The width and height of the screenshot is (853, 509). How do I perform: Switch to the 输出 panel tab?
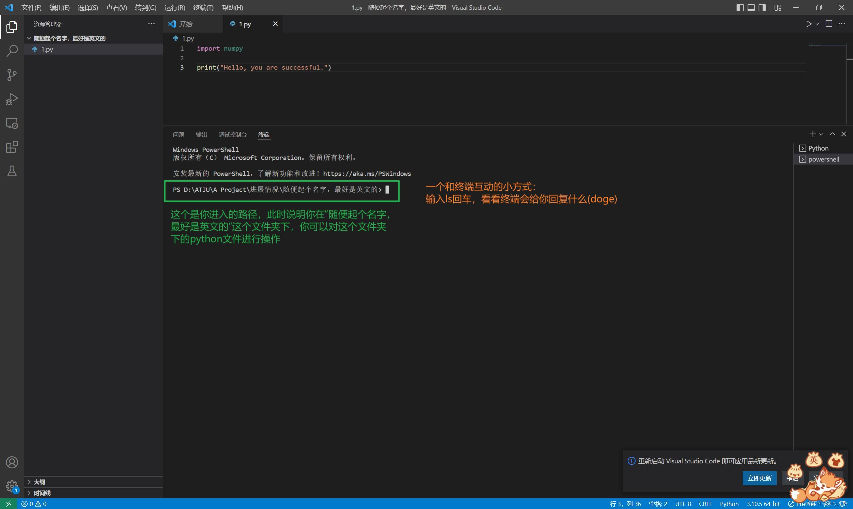[201, 135]
